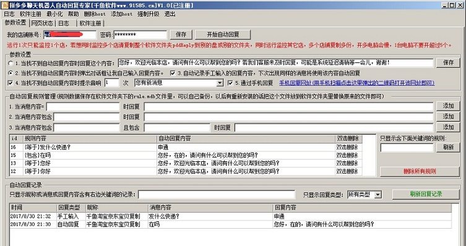Screen dimensions: 466x246
Task: Open the 帮助 menu
Action: click(74, 14)
